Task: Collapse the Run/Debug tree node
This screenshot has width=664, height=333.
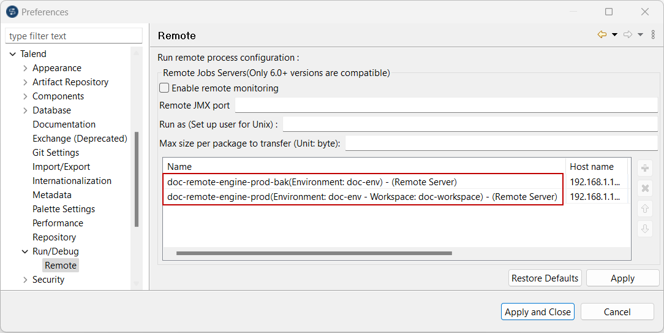Action: click(x=25, y=251)
